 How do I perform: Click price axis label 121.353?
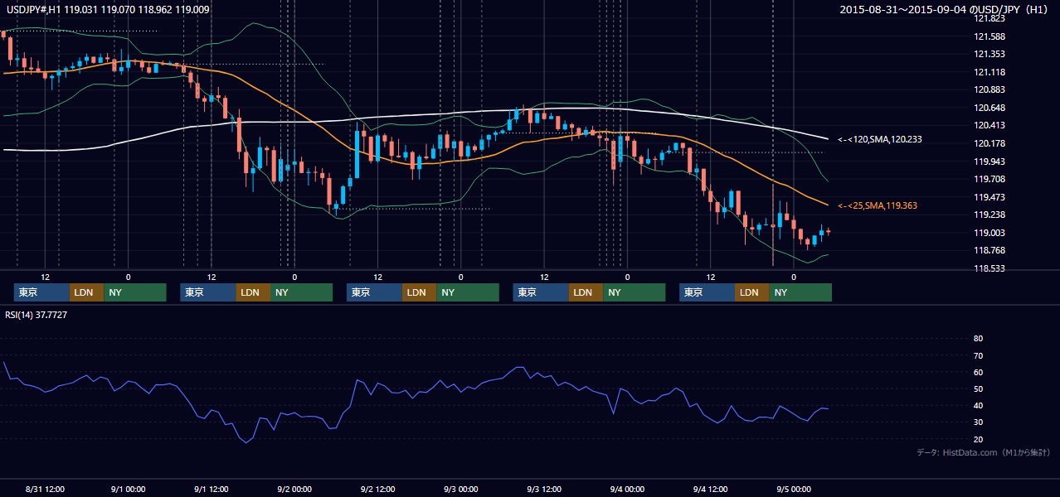[989, 54]
